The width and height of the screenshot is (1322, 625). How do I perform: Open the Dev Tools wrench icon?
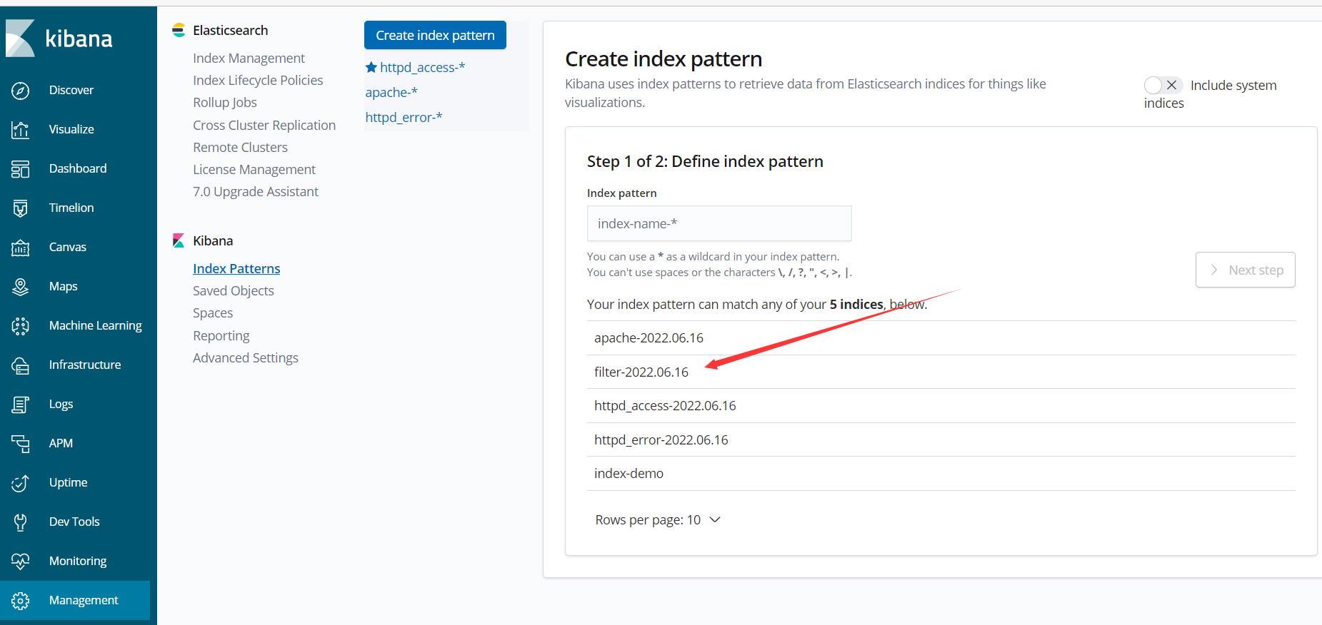click(21, 522)
